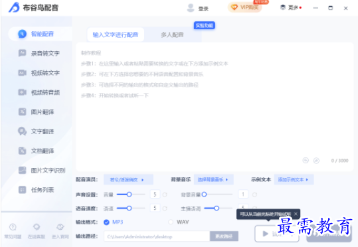This screenshot has width=358, height=247.
Task: Open 录音转文字 in the sidebar
Action: point(40,53)
